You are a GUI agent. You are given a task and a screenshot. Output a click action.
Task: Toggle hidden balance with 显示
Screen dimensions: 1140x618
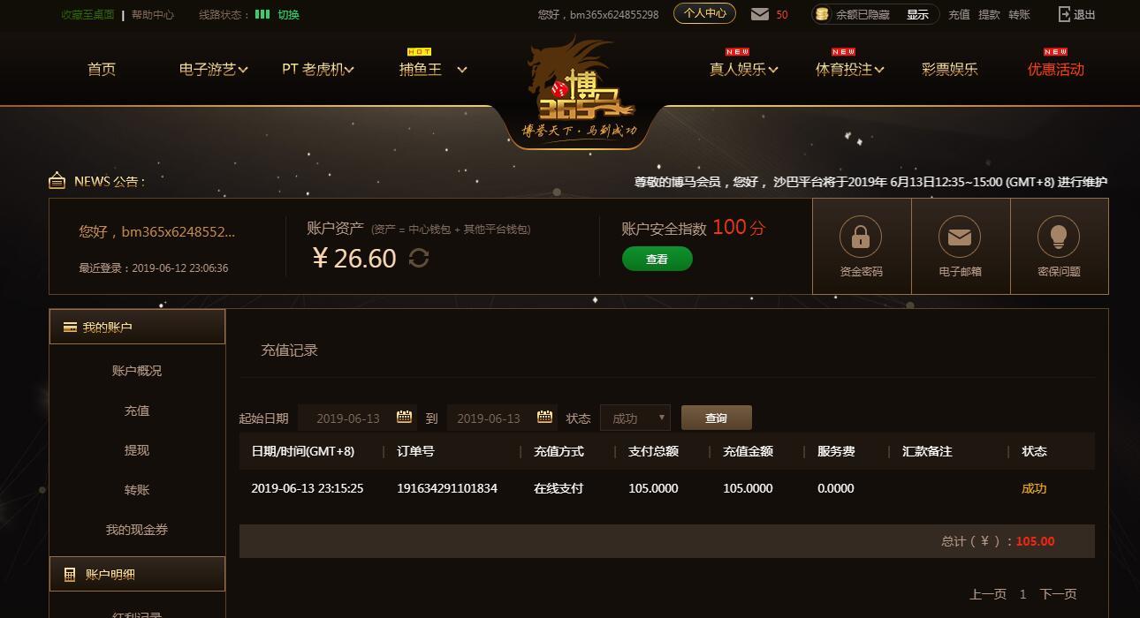point(917,14)
